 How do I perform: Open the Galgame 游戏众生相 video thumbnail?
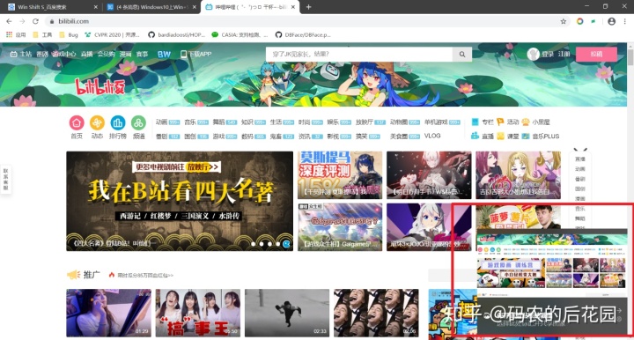click(x=340, y=226)
